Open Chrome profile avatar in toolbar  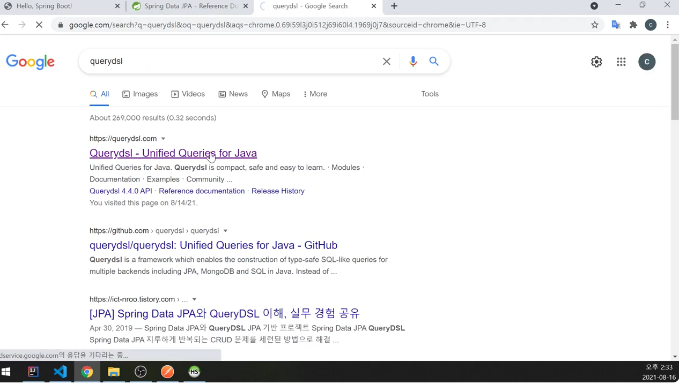[x=651, y=25]
